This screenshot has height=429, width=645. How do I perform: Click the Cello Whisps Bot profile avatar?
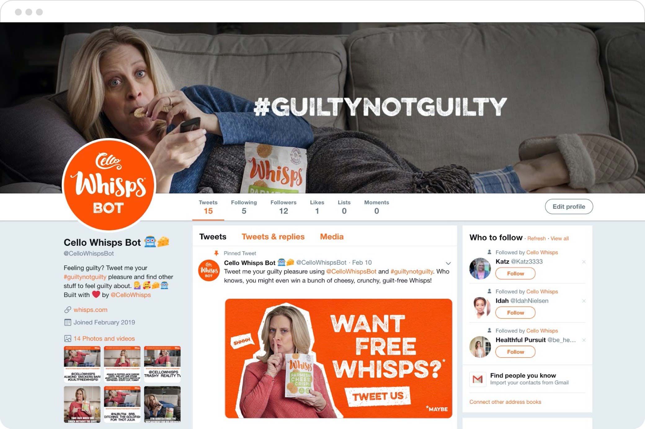point(109,185)
